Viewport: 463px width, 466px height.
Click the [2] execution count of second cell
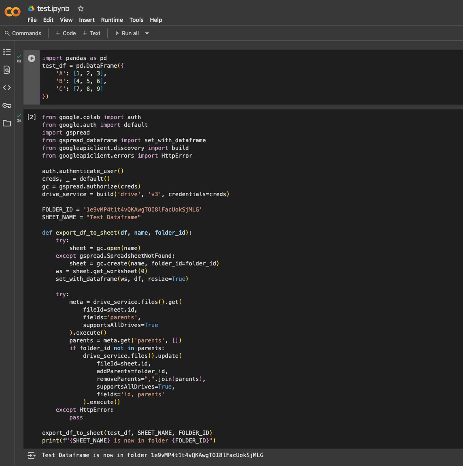tap(32, 117)
